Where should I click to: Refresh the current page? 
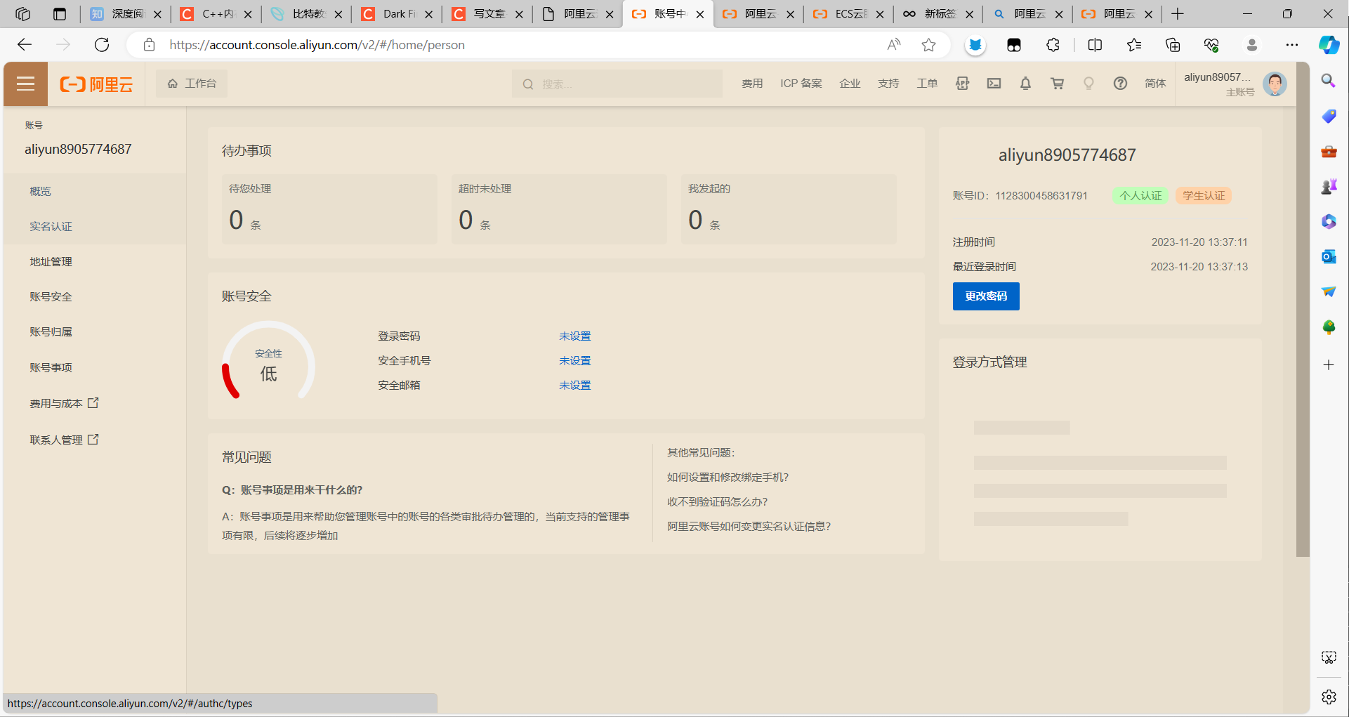point(102,45)
